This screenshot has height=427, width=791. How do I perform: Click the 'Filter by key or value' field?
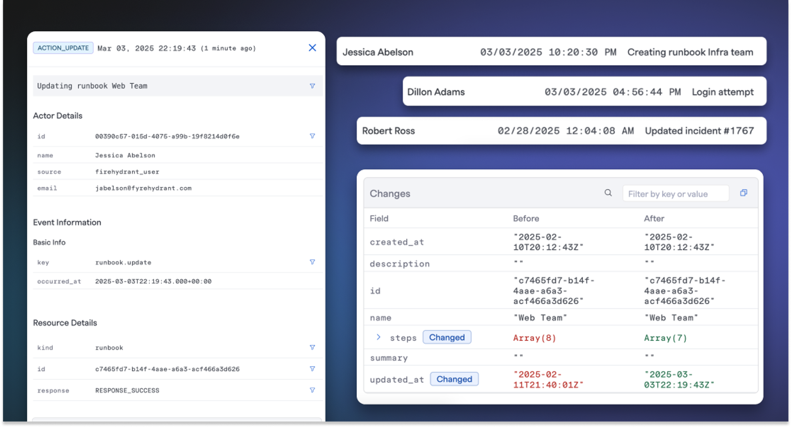(x=675, y=194)
